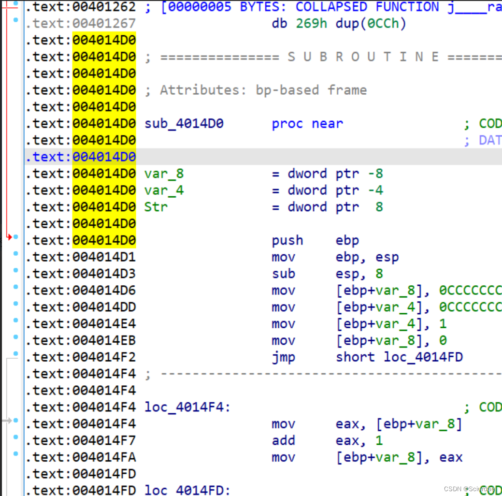Expand the collapsed function at address 00401262
502x496 pixels.
click(290, 7)
